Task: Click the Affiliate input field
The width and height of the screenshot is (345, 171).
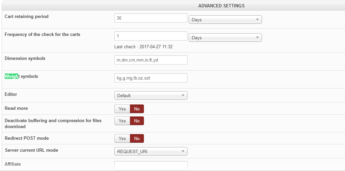Action: tap(151, 165)
